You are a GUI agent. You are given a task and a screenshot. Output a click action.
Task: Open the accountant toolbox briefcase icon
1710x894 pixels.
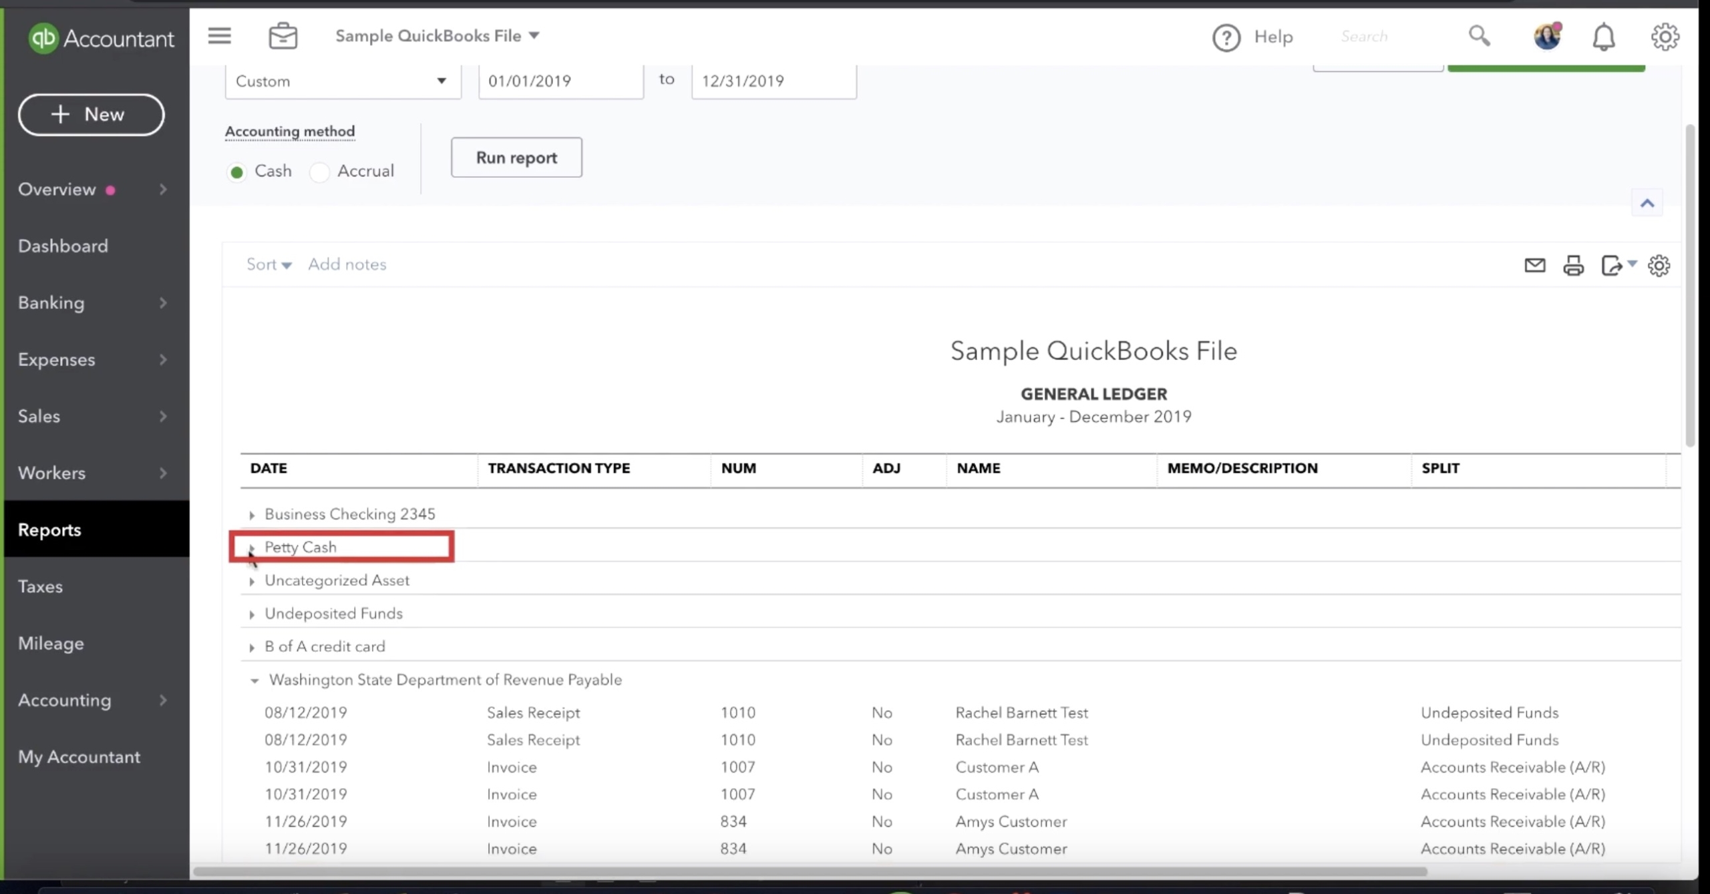click(x=283, y=36)
